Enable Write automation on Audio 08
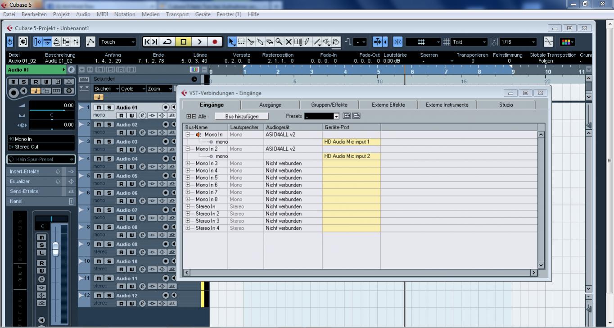 tap(131, 235)
